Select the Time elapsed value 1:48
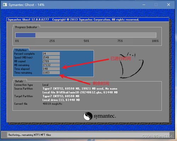177x141 pixels. click(x=51, y=69)
